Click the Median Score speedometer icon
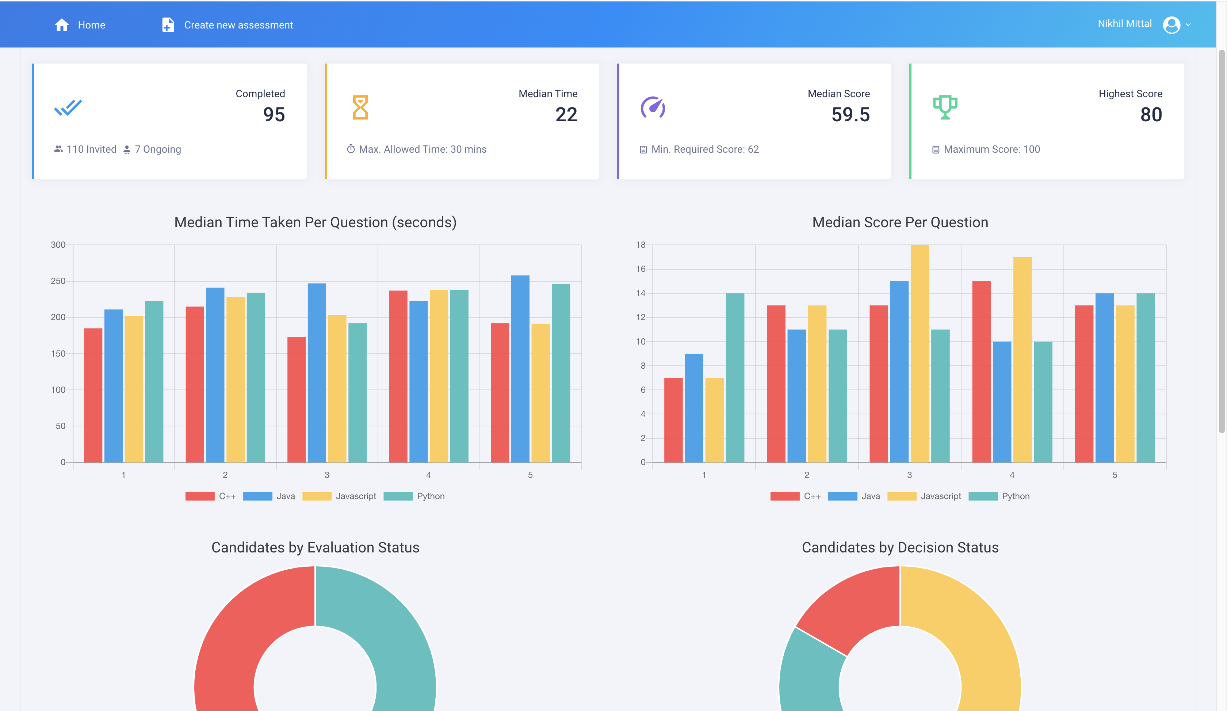Image resolution: width=1227 pixels, height=711 pixels. click(653, 108)
